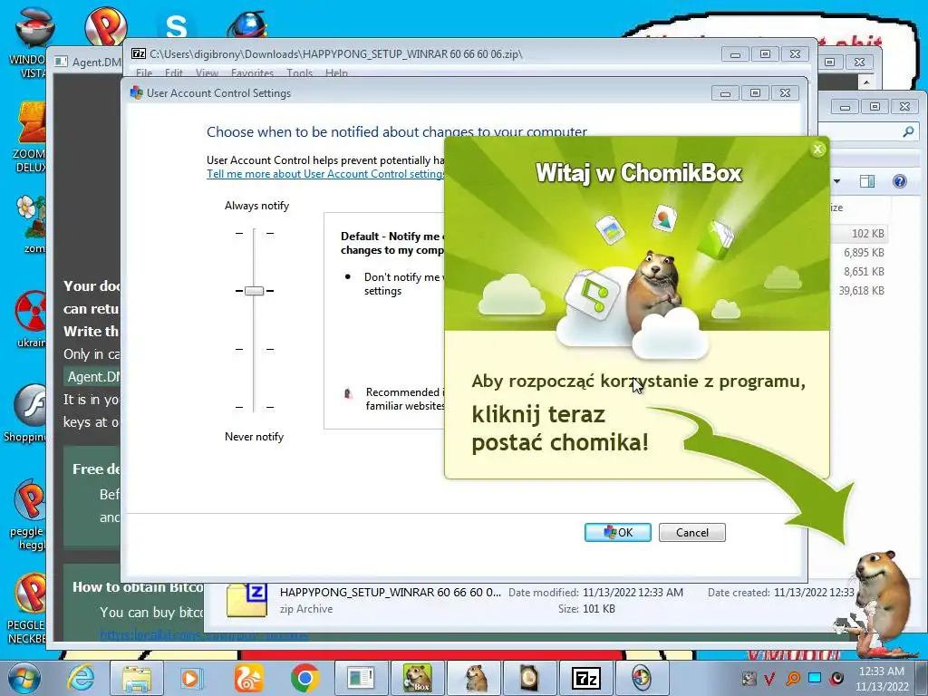Open 'Tell me more about User Account Control settings' link
Screen dimensions: 928x696
325,174
